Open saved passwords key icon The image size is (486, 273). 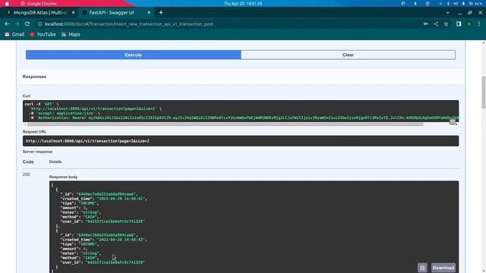click(x=426, y=24)
